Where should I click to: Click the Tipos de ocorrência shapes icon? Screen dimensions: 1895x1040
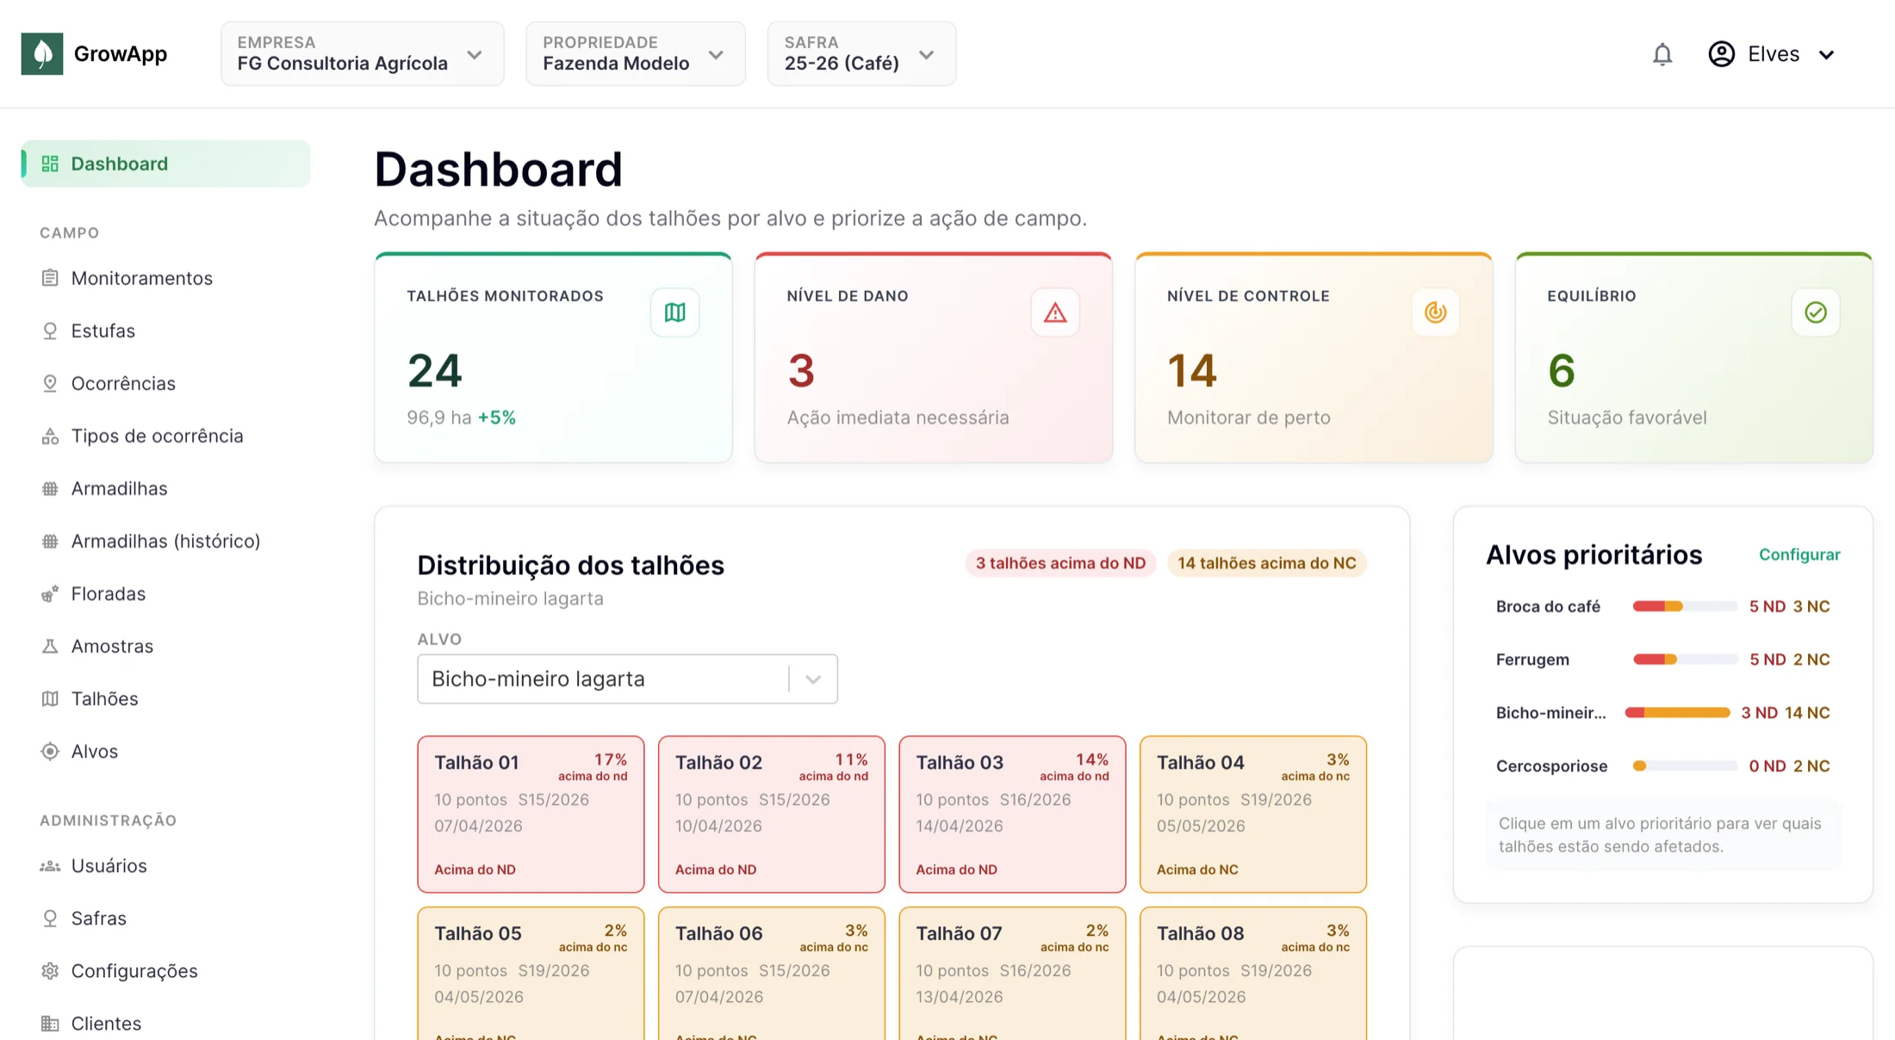(x=50, y=436)
